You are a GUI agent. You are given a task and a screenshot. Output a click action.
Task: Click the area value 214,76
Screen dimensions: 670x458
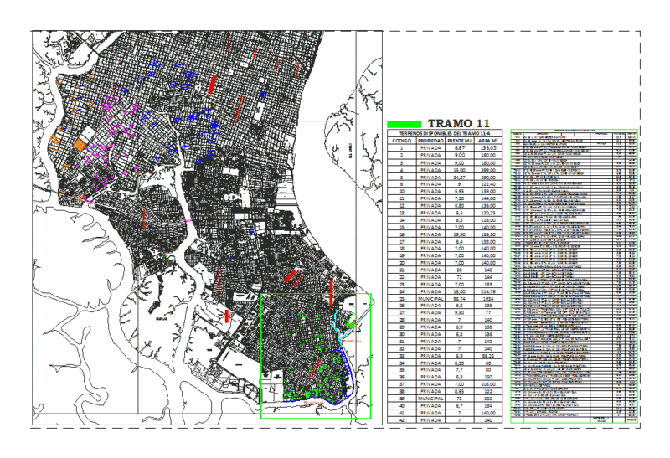point(487,291)
